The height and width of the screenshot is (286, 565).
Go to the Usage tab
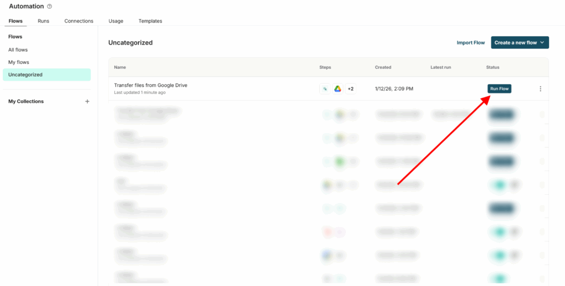(116, 21)
